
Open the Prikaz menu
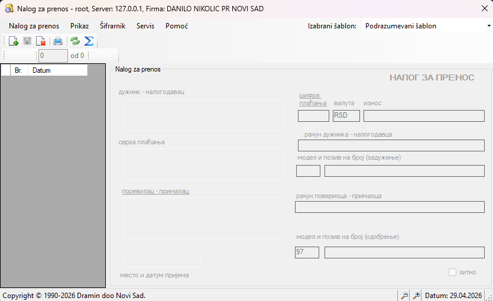click(80, 26)
